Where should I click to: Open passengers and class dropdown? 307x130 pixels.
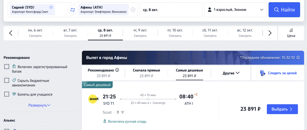(236, 10)
